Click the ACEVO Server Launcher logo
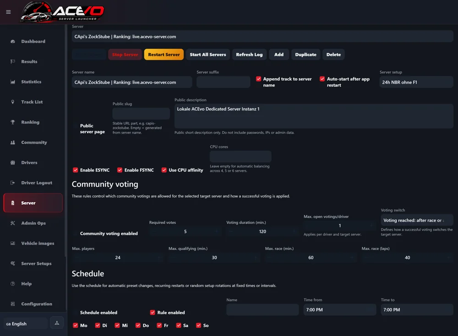The width and height of the screenshot is (458, 336). [x=62, y=12]
